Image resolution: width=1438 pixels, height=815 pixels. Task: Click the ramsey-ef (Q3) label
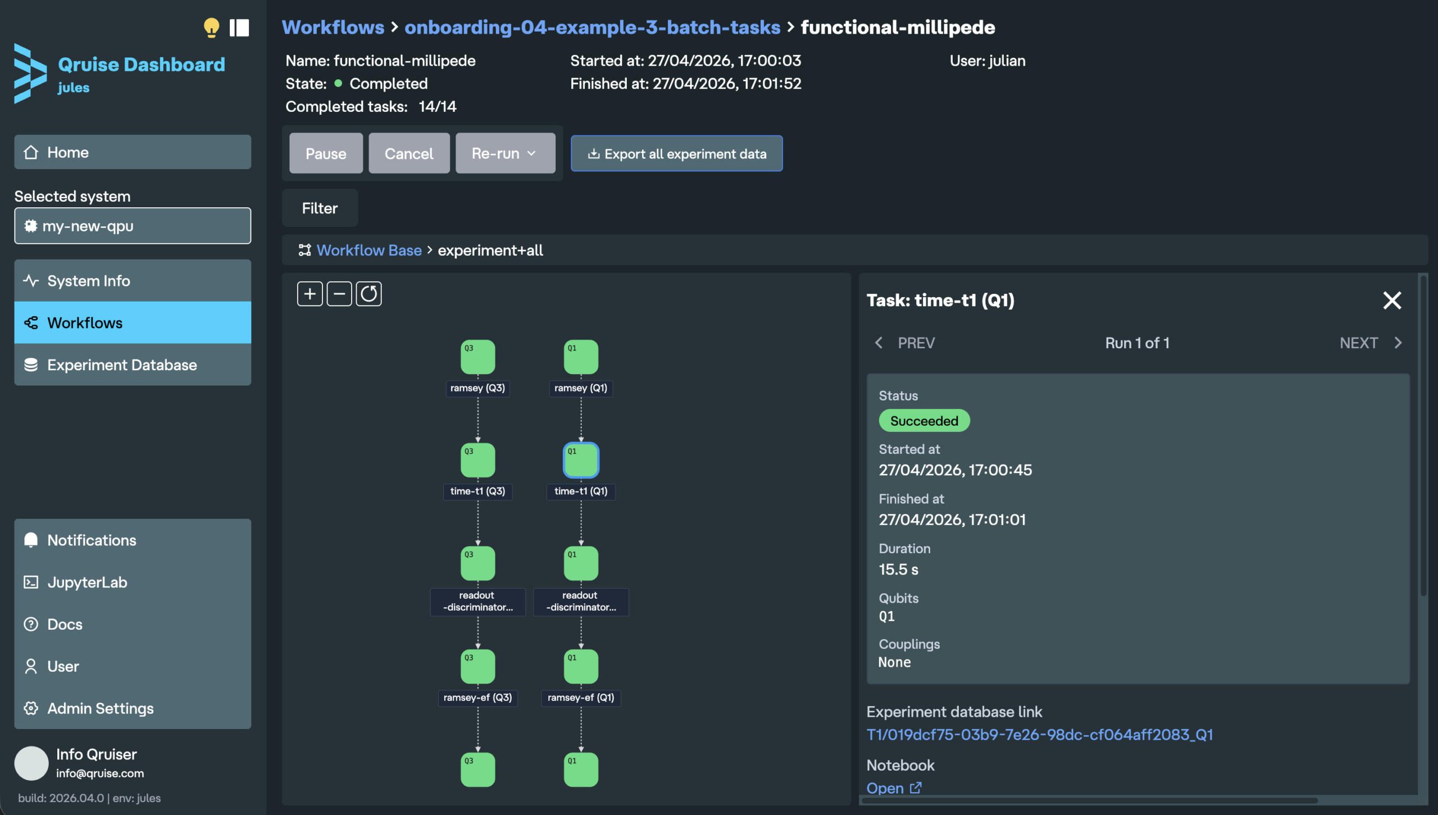pos(477,698)
